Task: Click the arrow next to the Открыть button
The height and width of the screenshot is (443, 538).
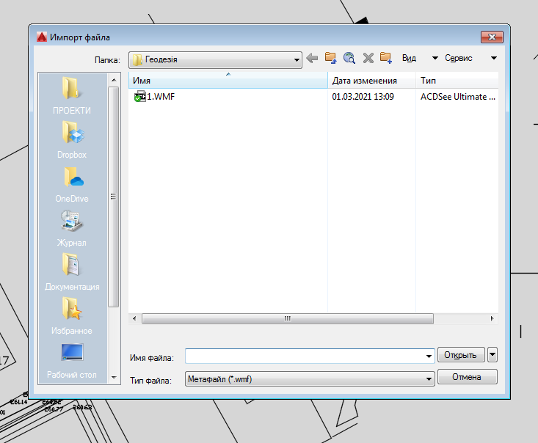Action: pyautogui.click(x=492, y=355)
